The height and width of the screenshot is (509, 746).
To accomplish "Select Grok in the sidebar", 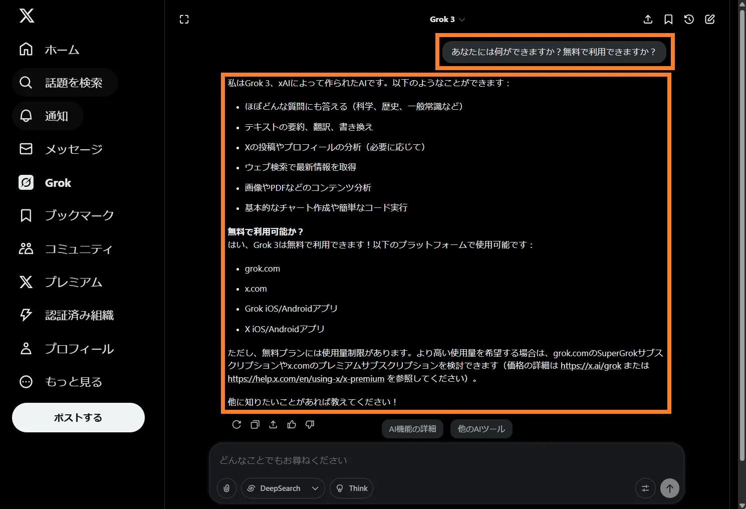I will point(45,182).
